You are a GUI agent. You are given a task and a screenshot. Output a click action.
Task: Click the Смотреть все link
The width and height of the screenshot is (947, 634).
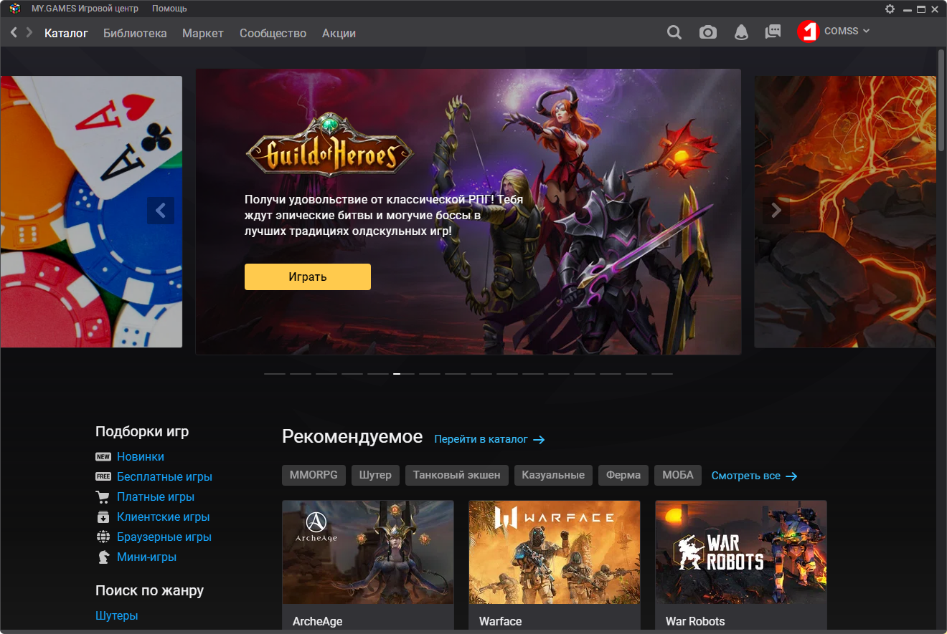(x=754, y=476)
